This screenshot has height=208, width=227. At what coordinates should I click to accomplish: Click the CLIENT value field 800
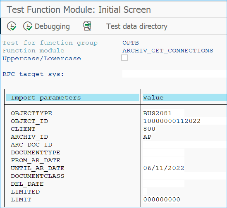pyautogui.click(x=149, y=129)
